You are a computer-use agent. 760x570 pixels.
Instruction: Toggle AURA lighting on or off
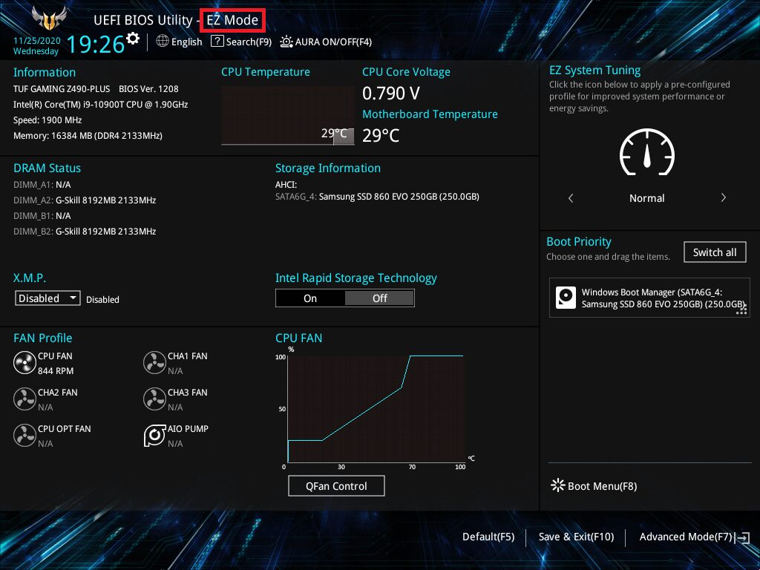click(x=286, y=42)
